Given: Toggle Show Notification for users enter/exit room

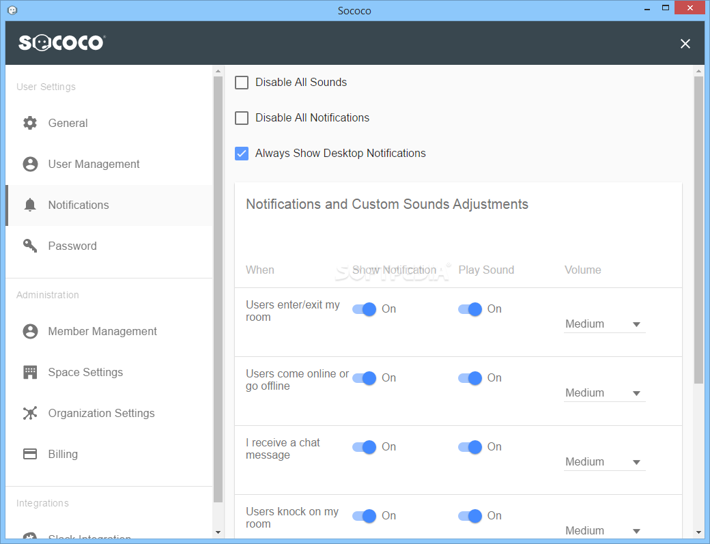Looking at the screenshot, I should point(365,309).
